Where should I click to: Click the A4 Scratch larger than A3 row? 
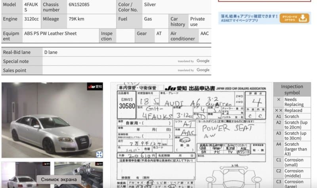click(292, 149)
